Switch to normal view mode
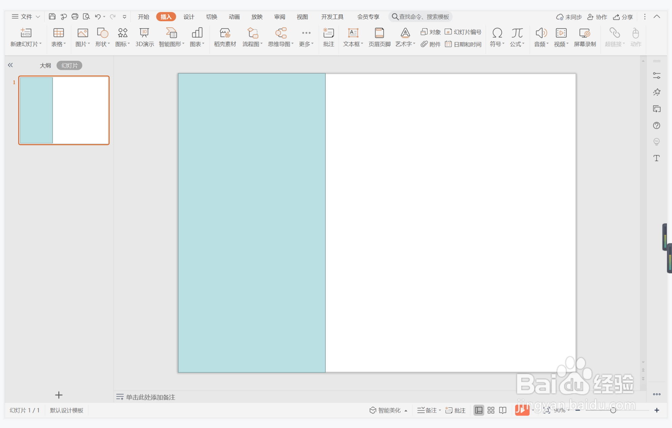This screenshot has width=672, height=428. click(478, 410)
